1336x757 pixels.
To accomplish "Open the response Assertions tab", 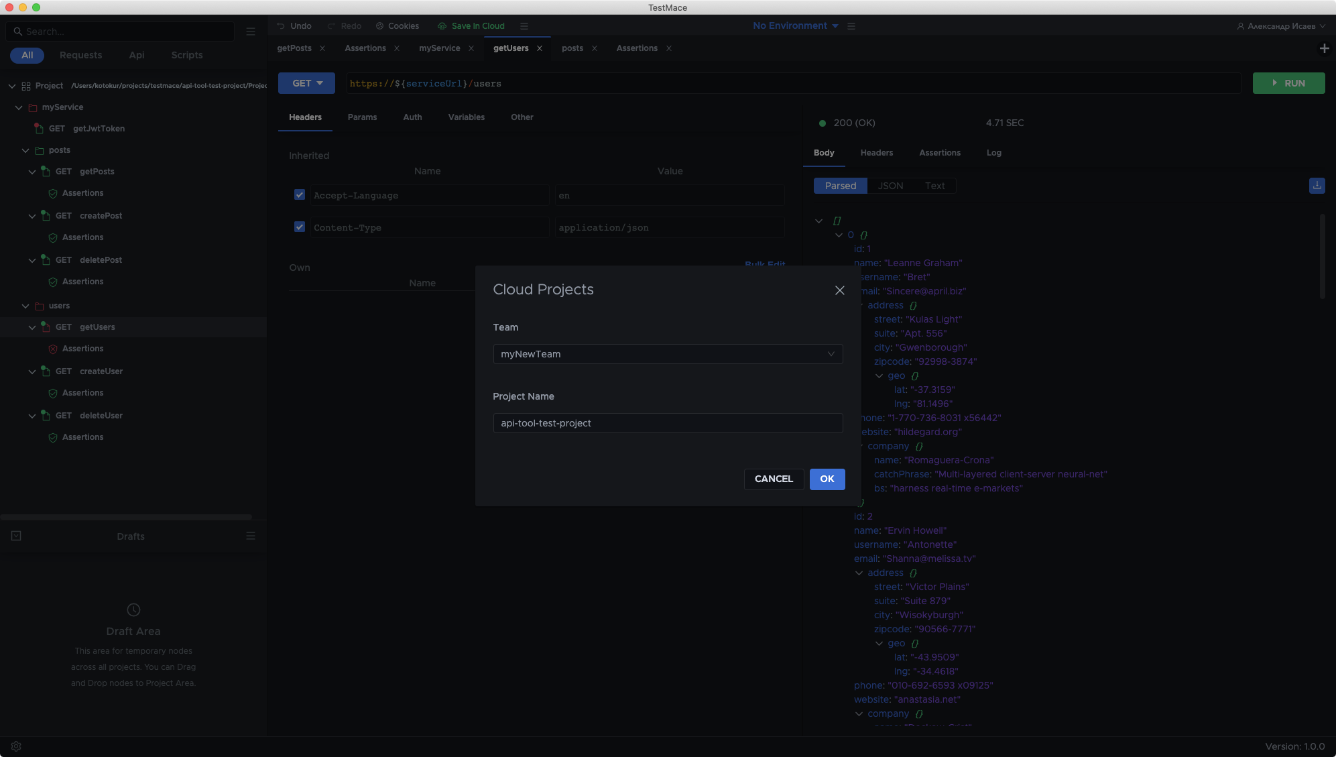I will tap(939, 153).
